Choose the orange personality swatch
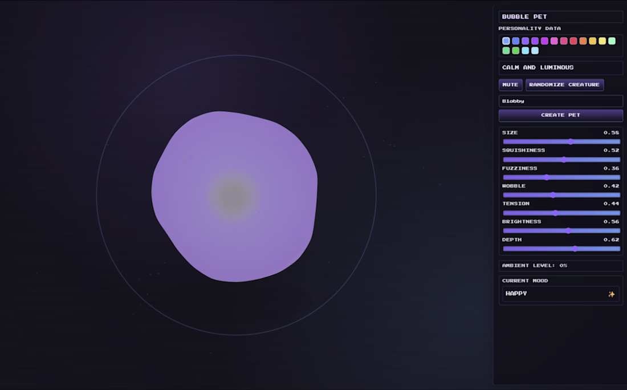 [x=583, y=41]
